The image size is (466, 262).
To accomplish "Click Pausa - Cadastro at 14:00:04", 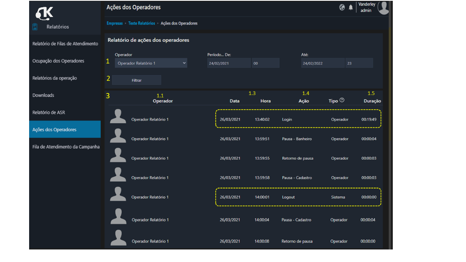I will tap(296, 220).
